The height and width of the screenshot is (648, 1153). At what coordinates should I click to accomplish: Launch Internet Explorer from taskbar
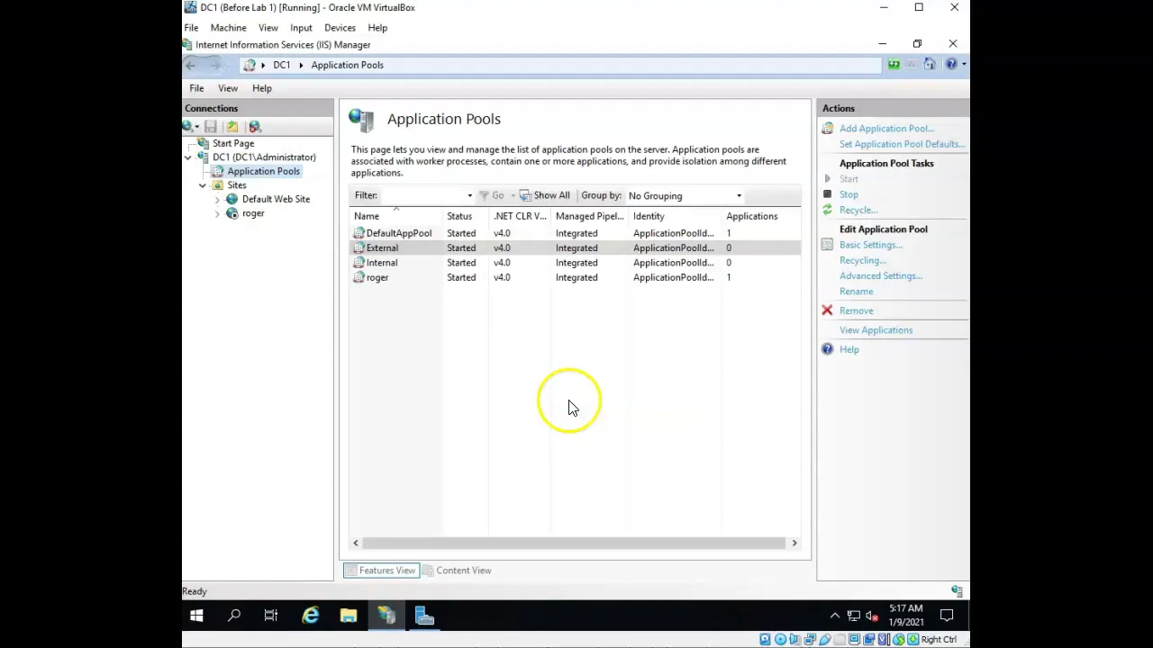[310, 616]
